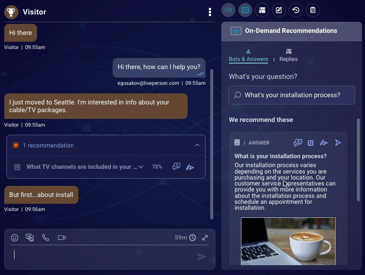The image size is (365, 275).
Task: Add the answer to the conversation as a note
Action: pos(298,142)
